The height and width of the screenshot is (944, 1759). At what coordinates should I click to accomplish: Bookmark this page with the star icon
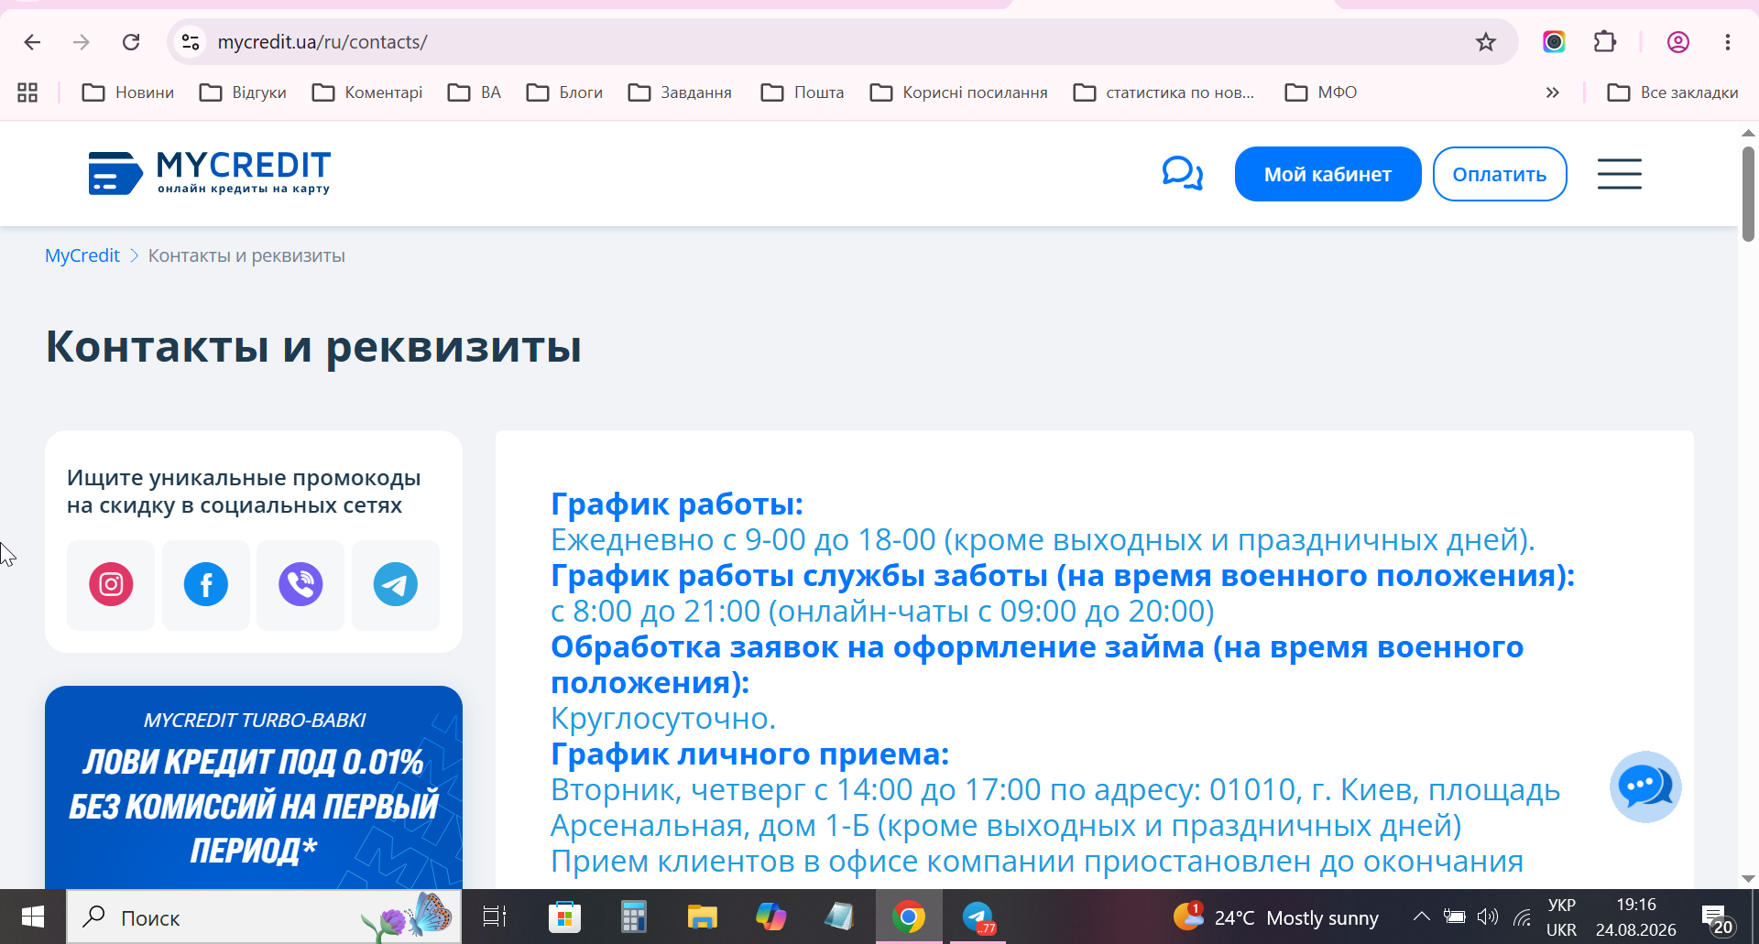click(1486, 42)
